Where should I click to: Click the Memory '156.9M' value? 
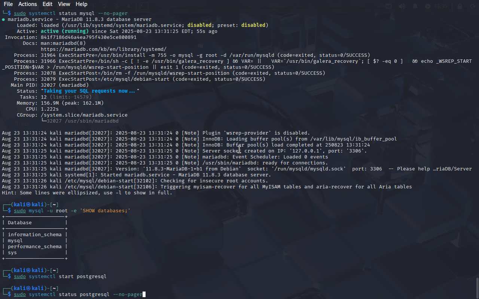point(50,103)
